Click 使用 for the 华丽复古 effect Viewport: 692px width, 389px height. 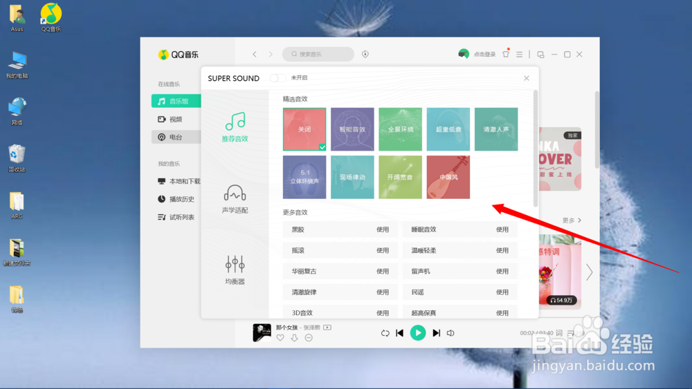[383, 272]
